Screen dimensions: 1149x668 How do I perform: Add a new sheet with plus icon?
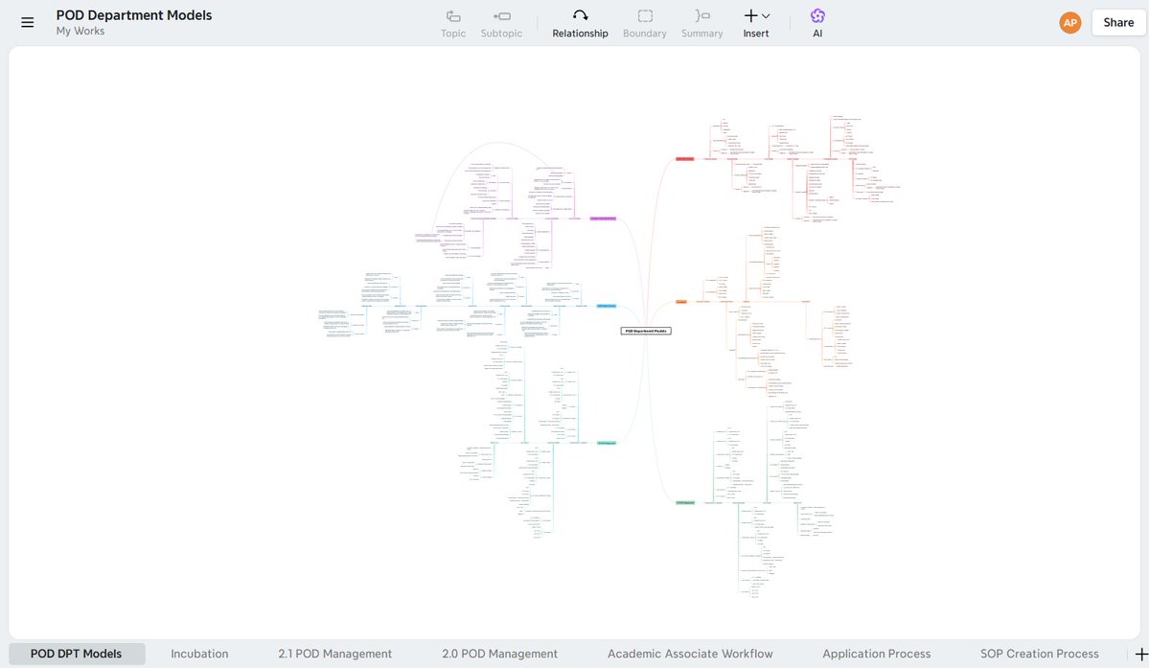point(1140,654)
